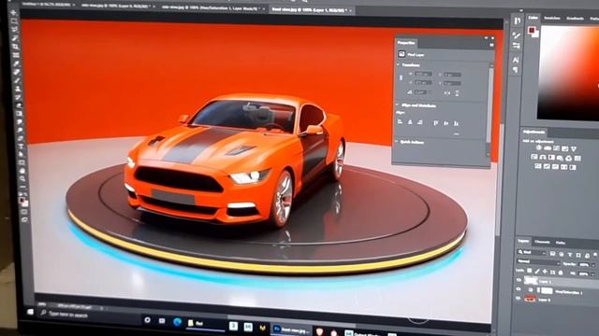Flip horizontal in Transform section
599x336 pixels.
coord(447,93)
